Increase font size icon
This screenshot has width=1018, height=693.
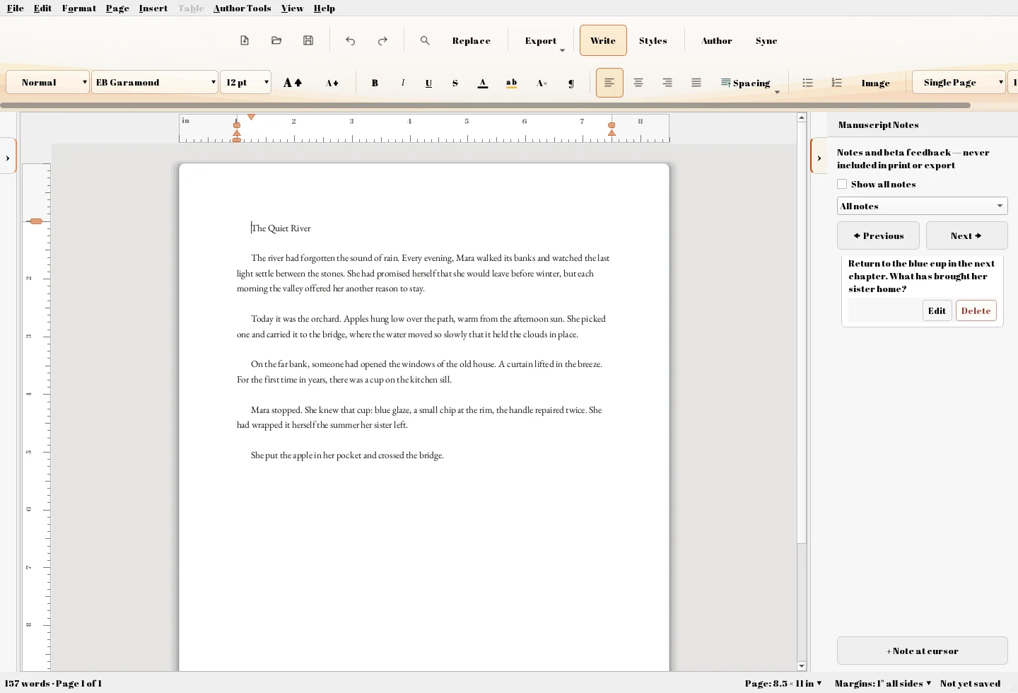coord(293,83)
